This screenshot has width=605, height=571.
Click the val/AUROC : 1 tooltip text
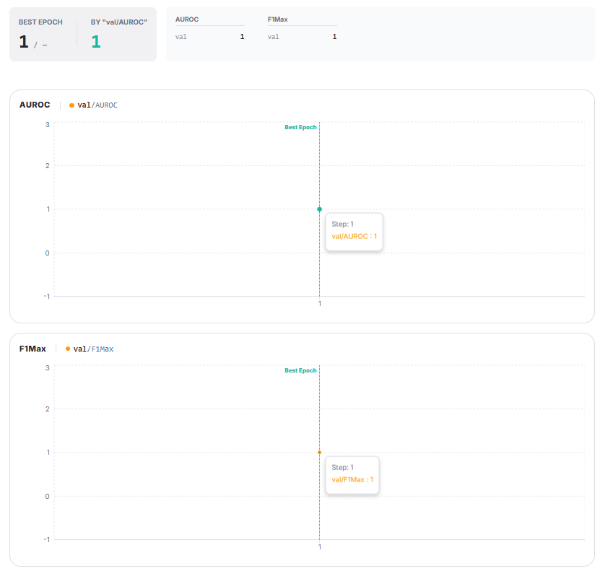coord(354,236)
